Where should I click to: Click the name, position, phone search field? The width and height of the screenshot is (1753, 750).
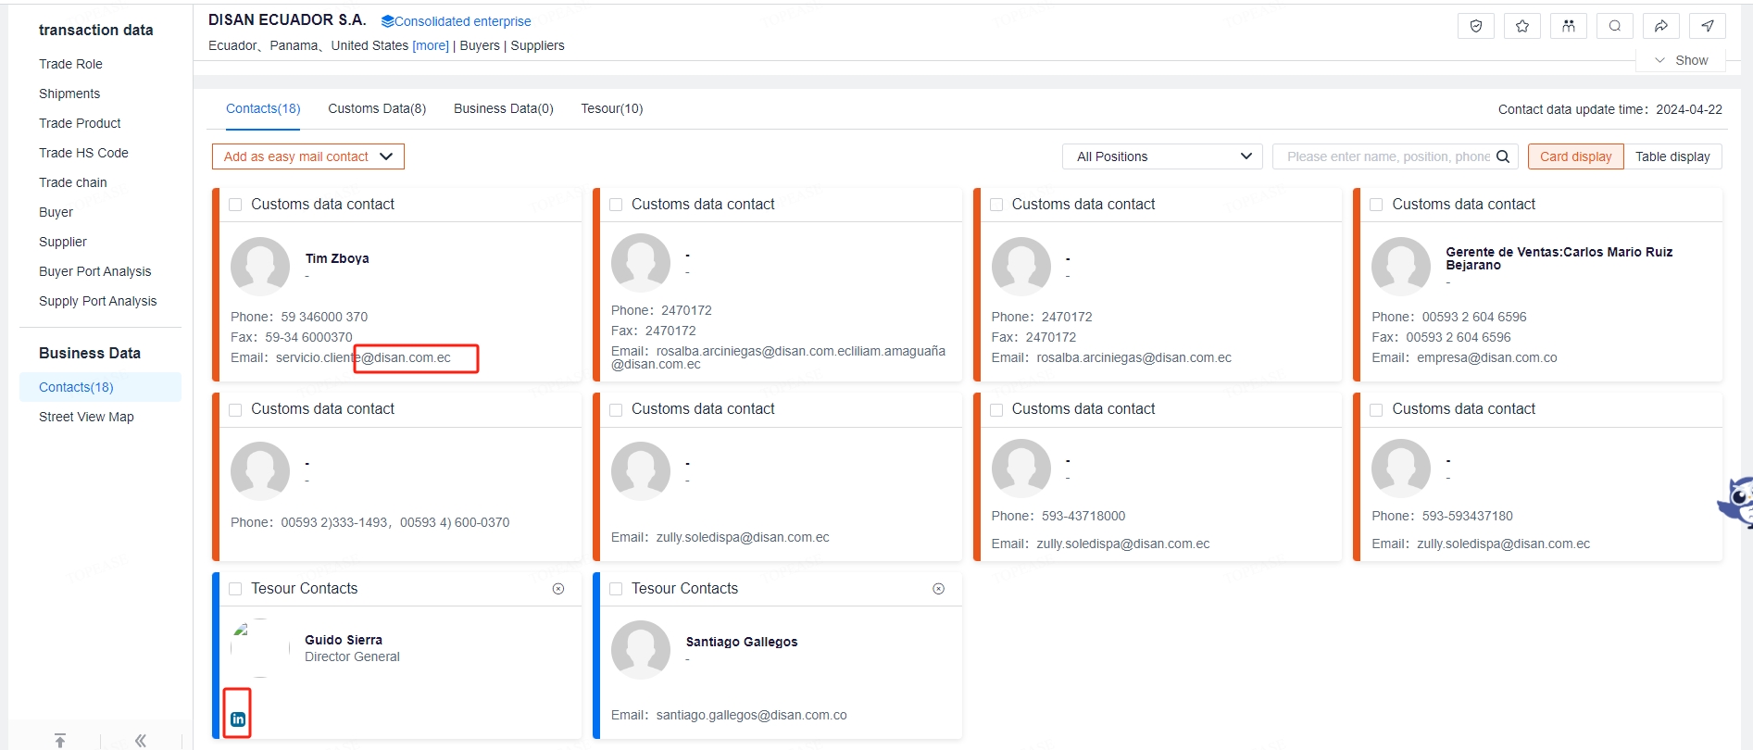click(1388, 156)
